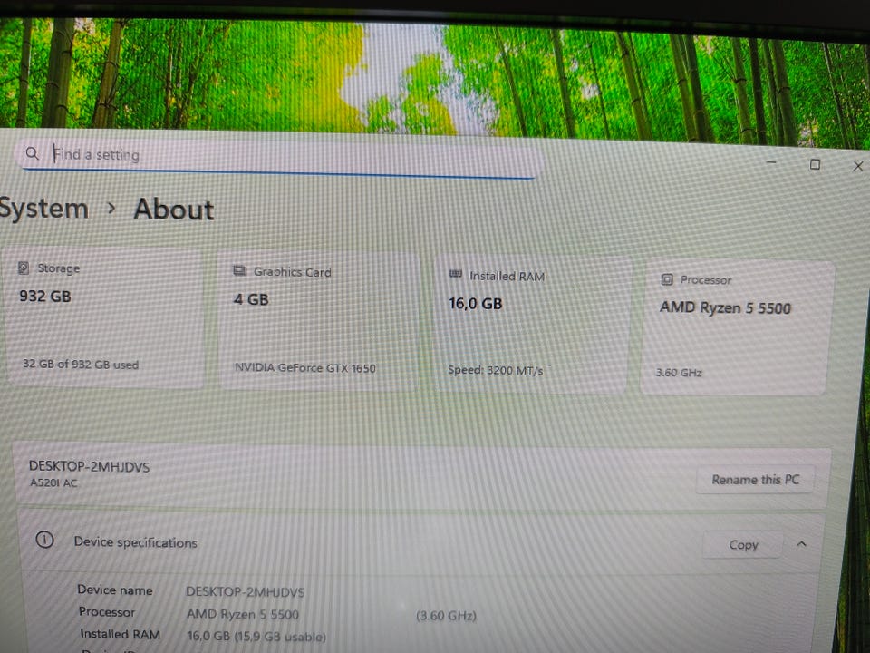Click the Device specifications info icon
This screenshot has width=870, height=653.
click(44, 539)
